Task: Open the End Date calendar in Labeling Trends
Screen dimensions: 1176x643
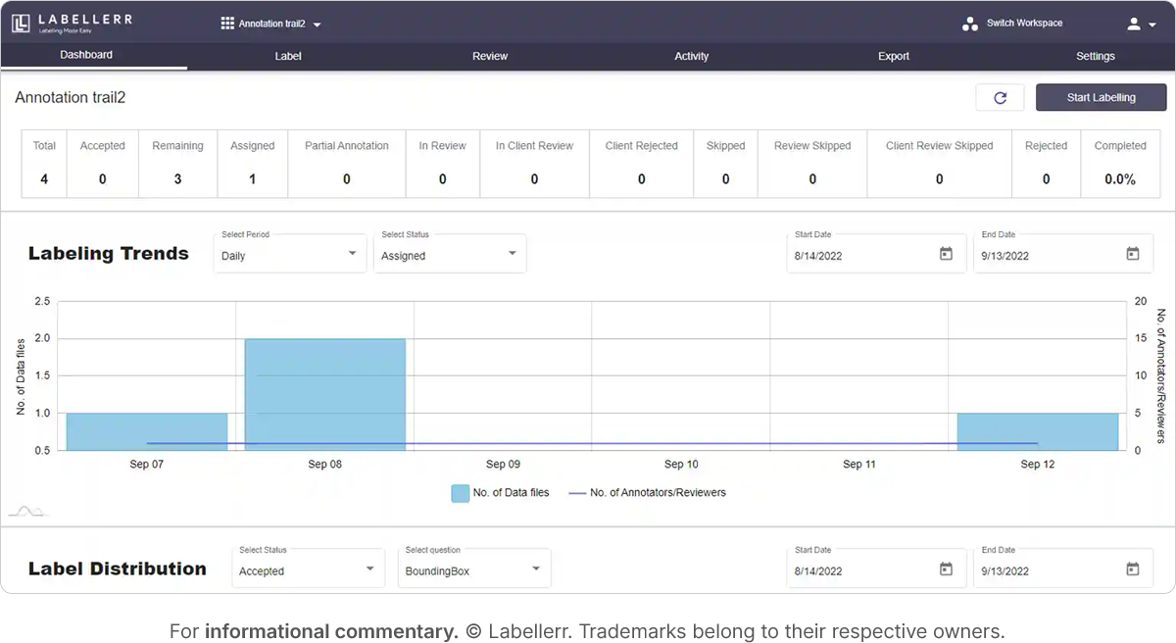Action: click(x=1132, y=253)
